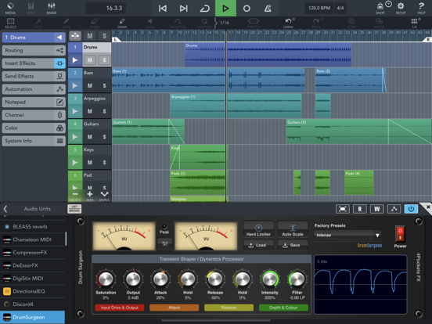Open plugin automation parameters icon

394,209
